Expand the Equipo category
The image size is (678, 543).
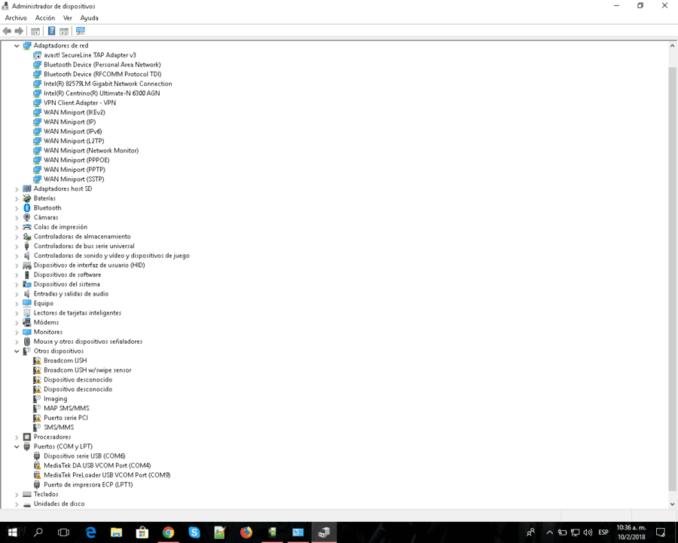tap(17, 303)
